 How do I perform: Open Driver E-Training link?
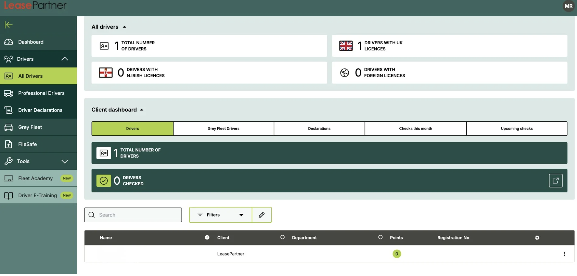click(38, 195)
